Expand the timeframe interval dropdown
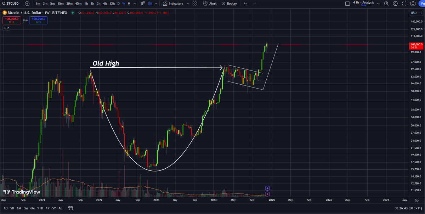The height and width of the screenshot is (214, 425). tap(135, 4)
